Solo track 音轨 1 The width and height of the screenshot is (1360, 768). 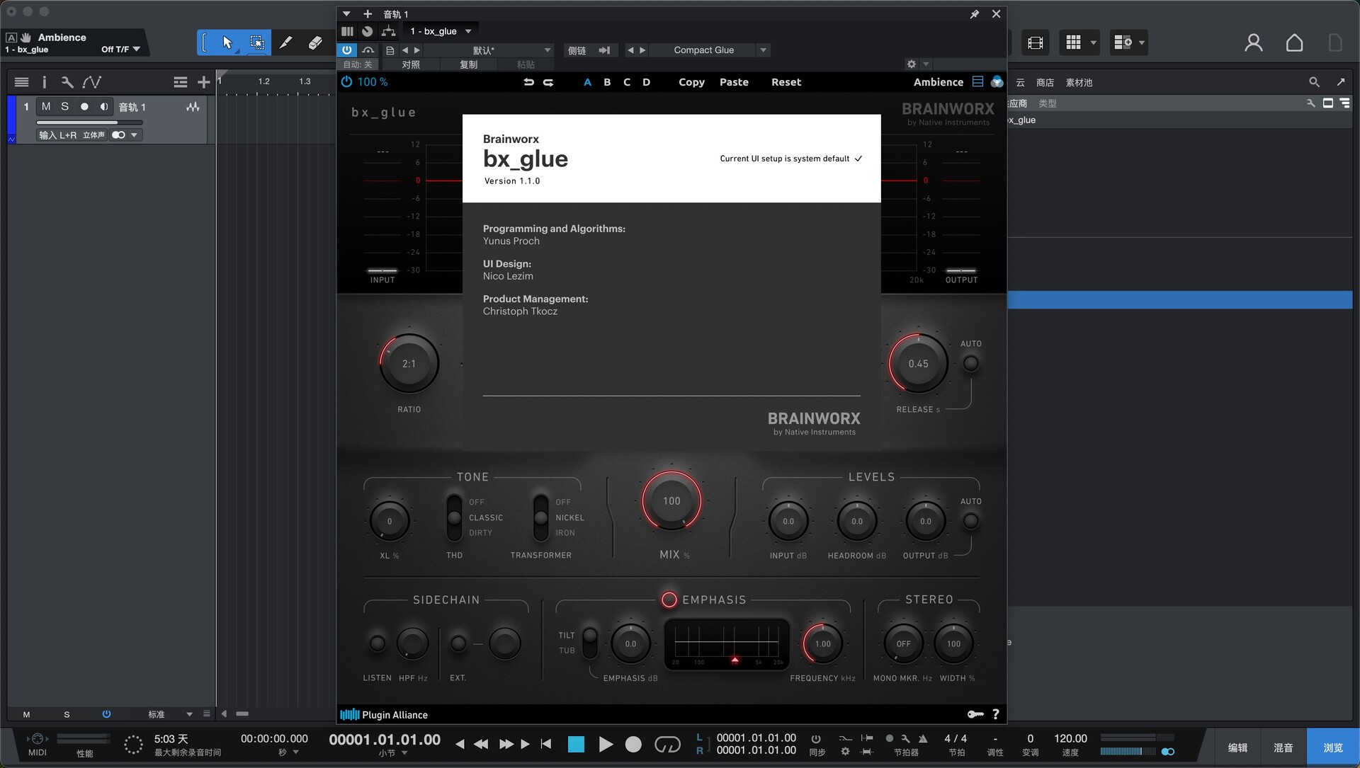tap(64, 106)
